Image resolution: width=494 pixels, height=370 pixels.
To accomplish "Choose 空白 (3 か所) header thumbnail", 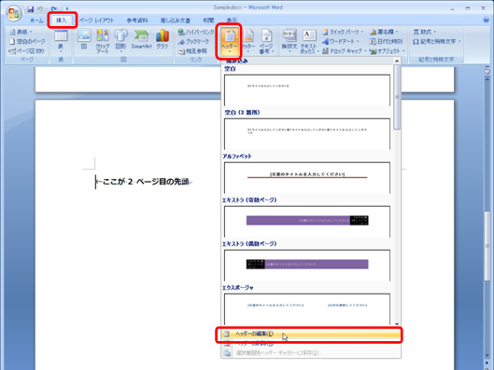I will click(x=307, y=134).
